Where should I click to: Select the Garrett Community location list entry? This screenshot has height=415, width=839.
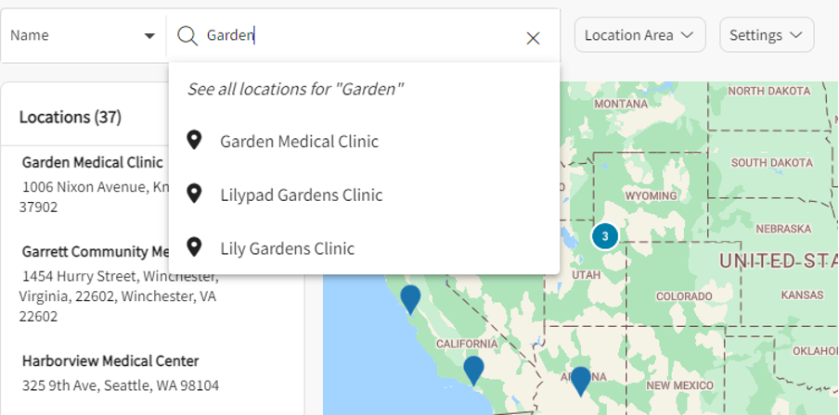(x=95, y=252)
